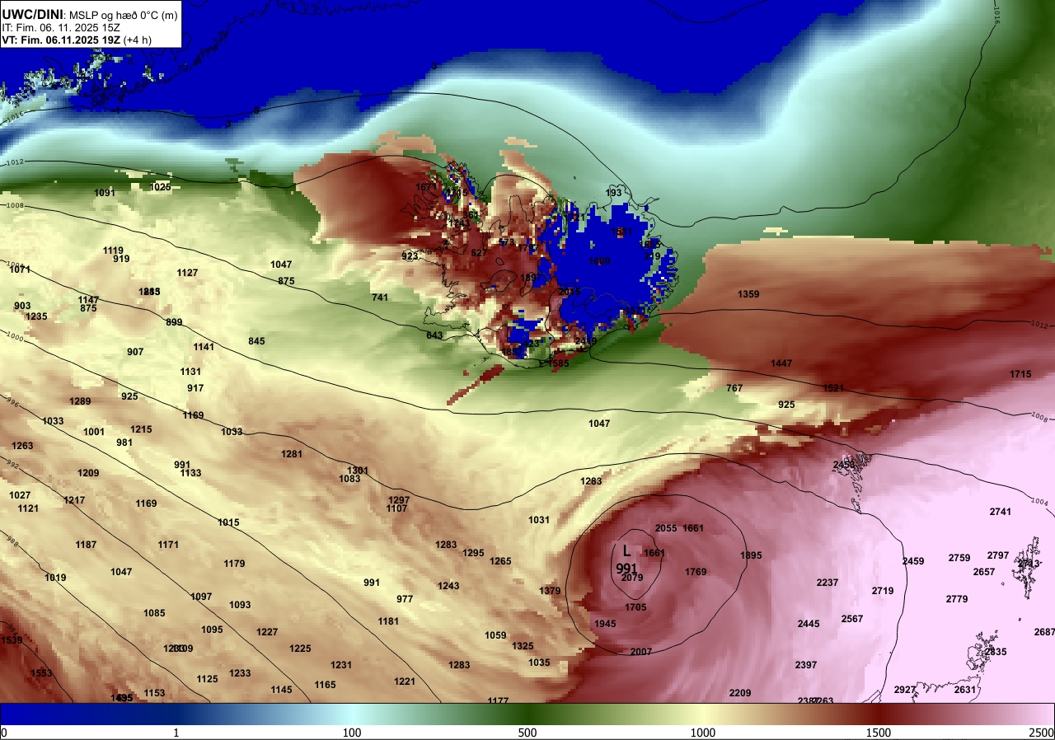
Task: Click the height value 1187
Action: [86, 545]
